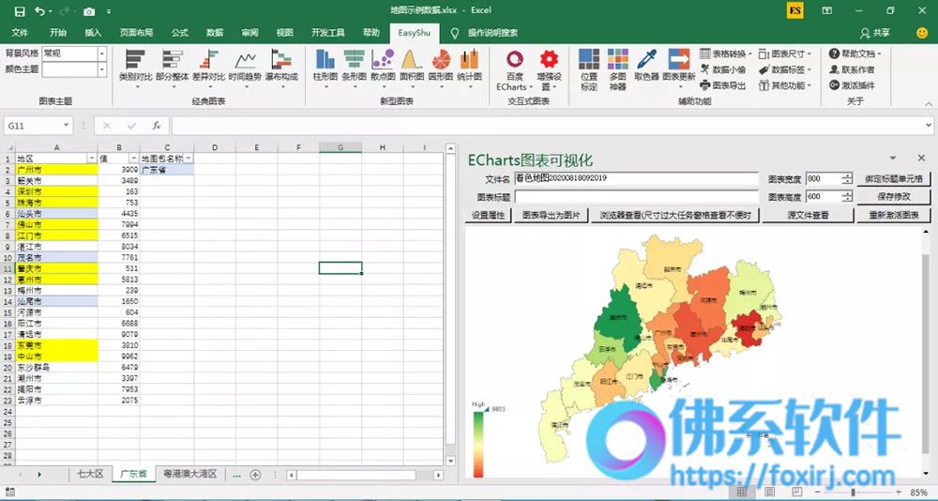The width and height of the screenshot is (938, 501).
Task: Click the 图表标题 input field
Action: [637, 197]
